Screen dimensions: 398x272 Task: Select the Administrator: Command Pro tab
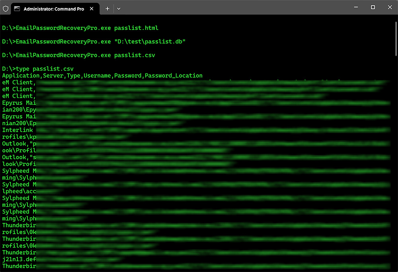[53, 9]
